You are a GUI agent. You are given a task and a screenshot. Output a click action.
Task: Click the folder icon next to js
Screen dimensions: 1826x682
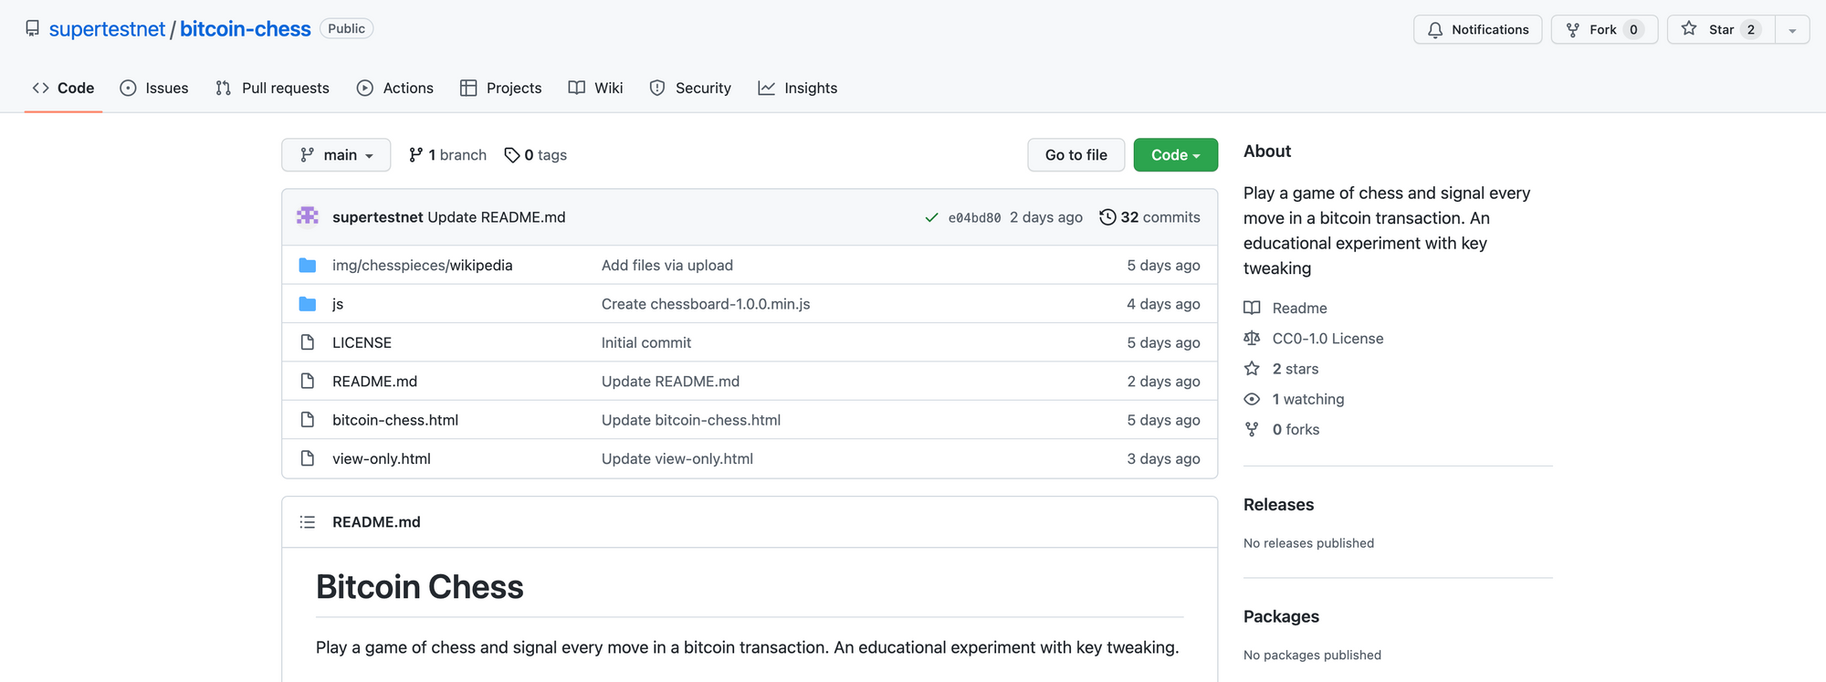pos(308,304)
